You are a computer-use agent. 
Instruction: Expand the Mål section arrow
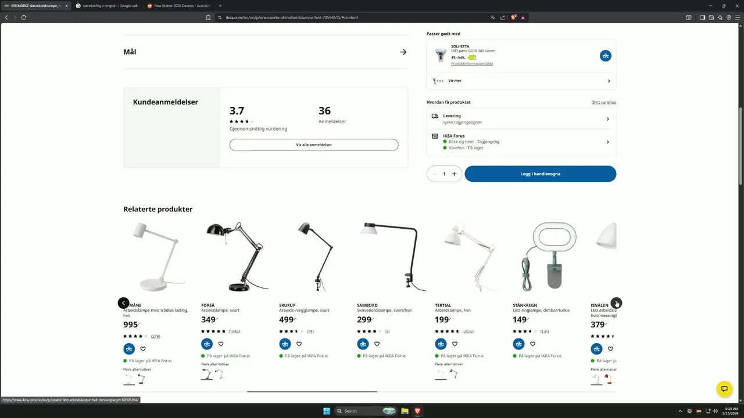point(403,52)
